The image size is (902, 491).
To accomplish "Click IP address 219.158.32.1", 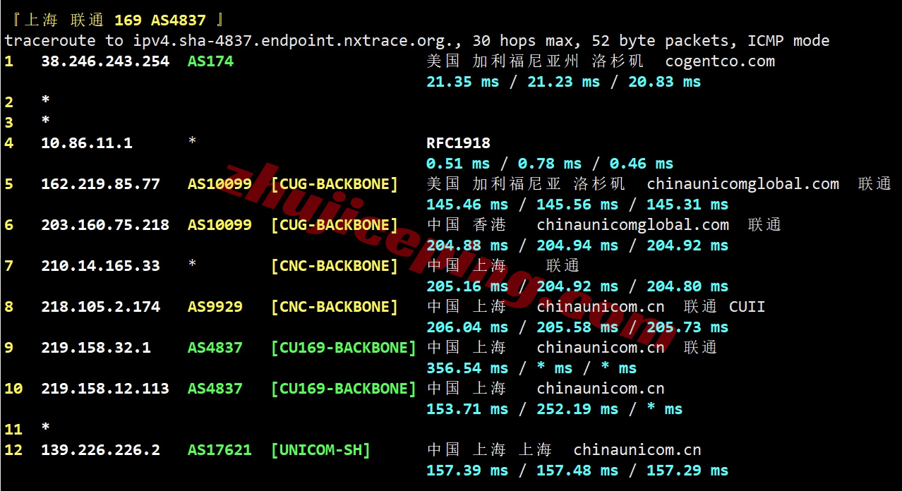I will (96, 348).
